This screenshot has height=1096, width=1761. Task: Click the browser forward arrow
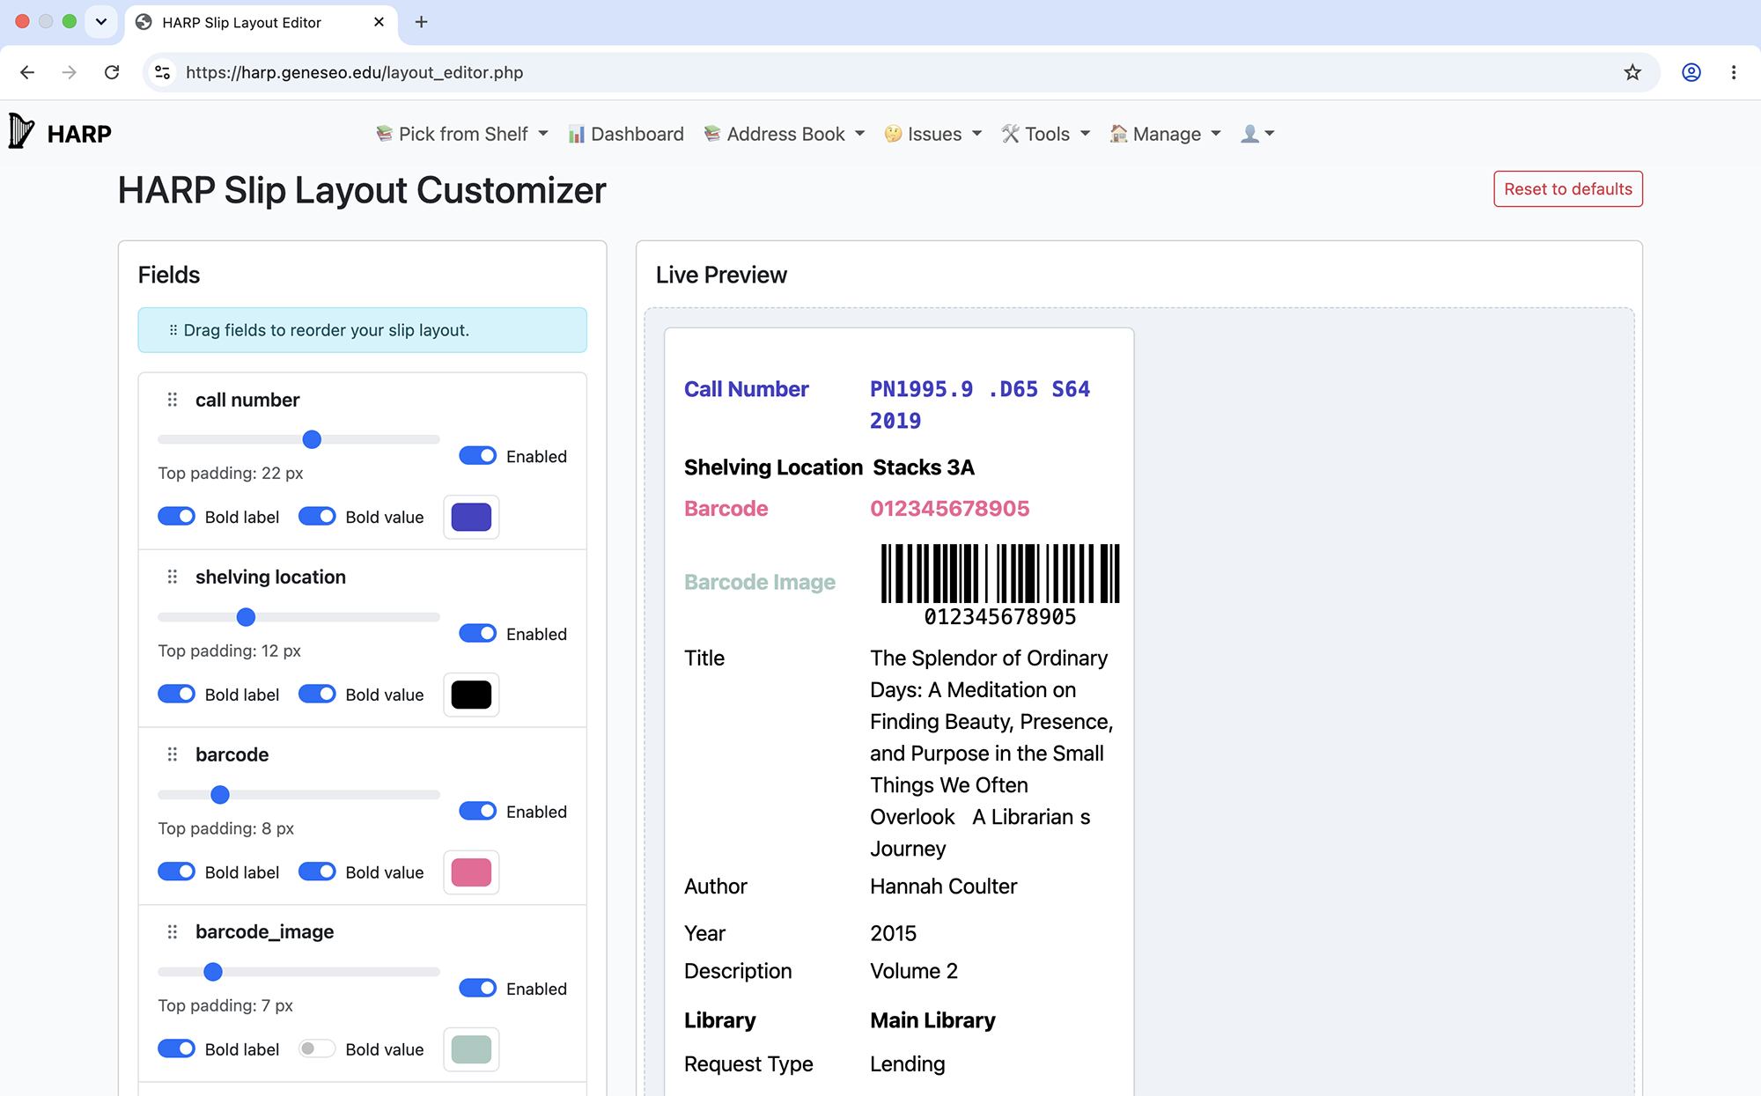pos(69,72)
